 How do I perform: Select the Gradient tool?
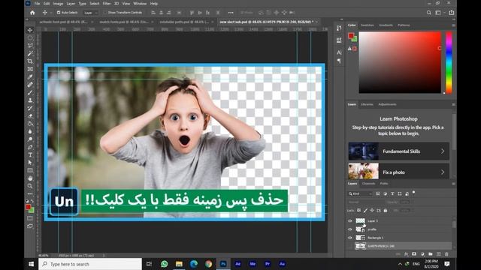30,124
